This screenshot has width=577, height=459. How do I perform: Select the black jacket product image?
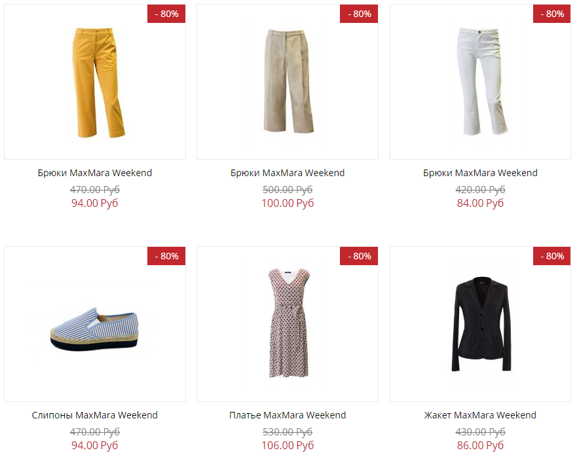click(x=480, y=323)
